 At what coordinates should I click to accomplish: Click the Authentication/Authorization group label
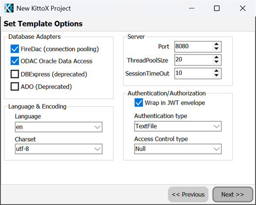(166, 93)
